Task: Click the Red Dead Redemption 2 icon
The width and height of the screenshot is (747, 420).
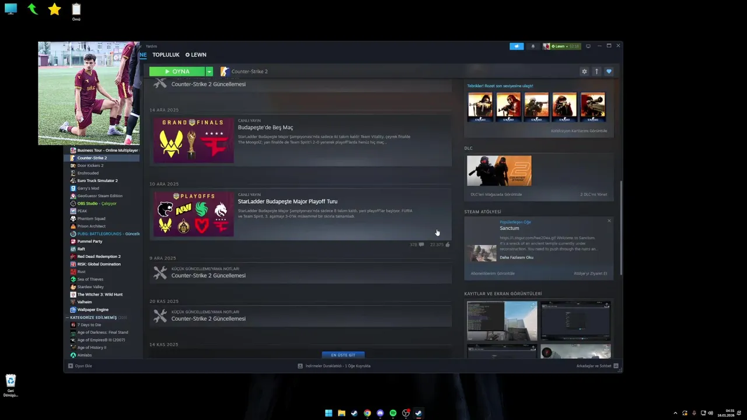Action: pos(73,257)
